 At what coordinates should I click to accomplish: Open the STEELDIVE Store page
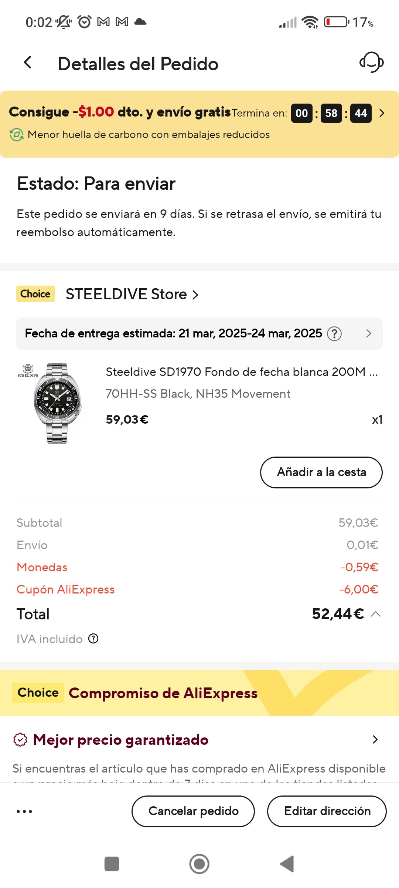pyautogui.click(x=132, y=295)
